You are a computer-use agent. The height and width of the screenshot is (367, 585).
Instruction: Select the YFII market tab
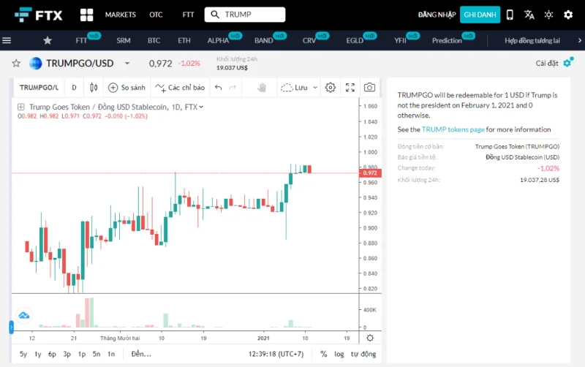point(400,40)
